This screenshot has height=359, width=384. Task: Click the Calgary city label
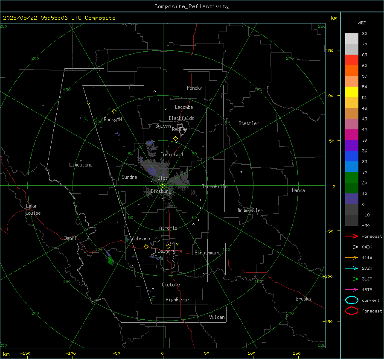click(x=166, y=251)
